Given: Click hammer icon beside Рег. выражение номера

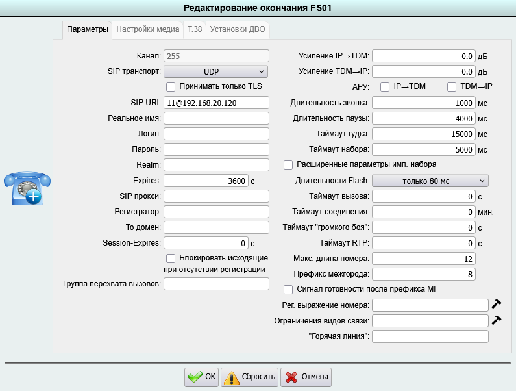Looking at the screenshot, I should click(497, 305).
